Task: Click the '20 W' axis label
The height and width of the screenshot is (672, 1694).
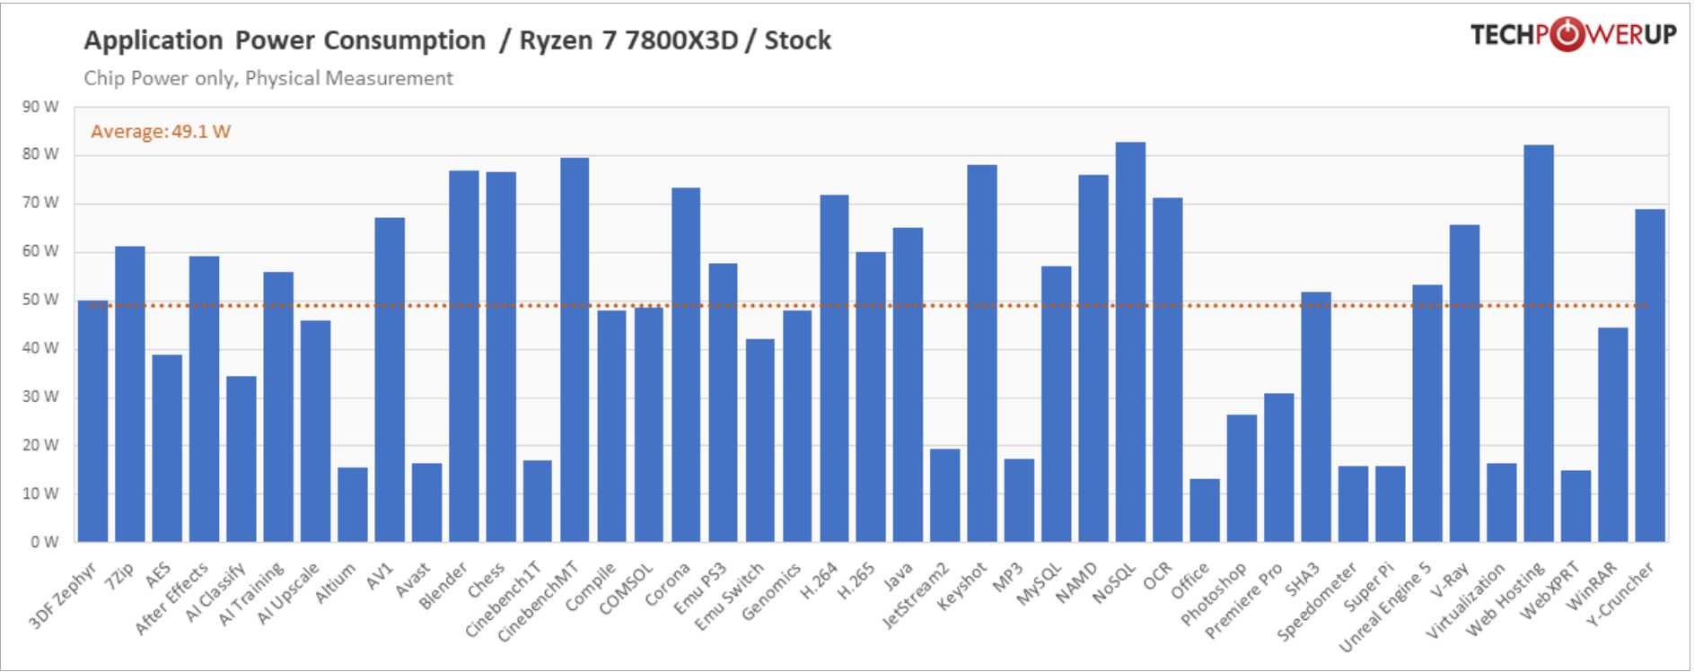Action: tap(40, 445)
